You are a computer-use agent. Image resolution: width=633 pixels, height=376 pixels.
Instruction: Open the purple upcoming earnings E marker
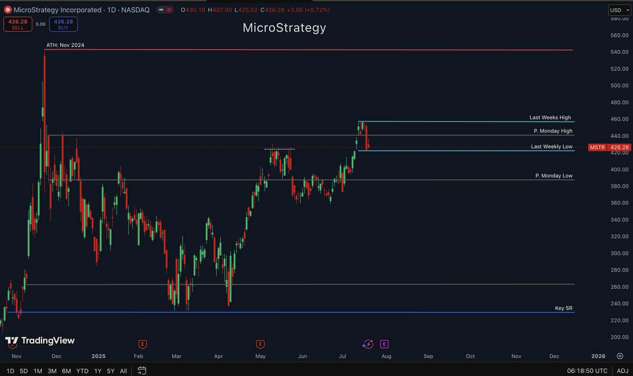(384, 344)
